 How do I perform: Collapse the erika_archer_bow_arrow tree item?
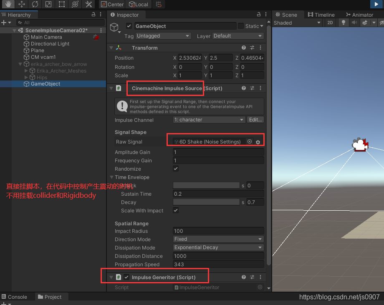coord(20,64)
